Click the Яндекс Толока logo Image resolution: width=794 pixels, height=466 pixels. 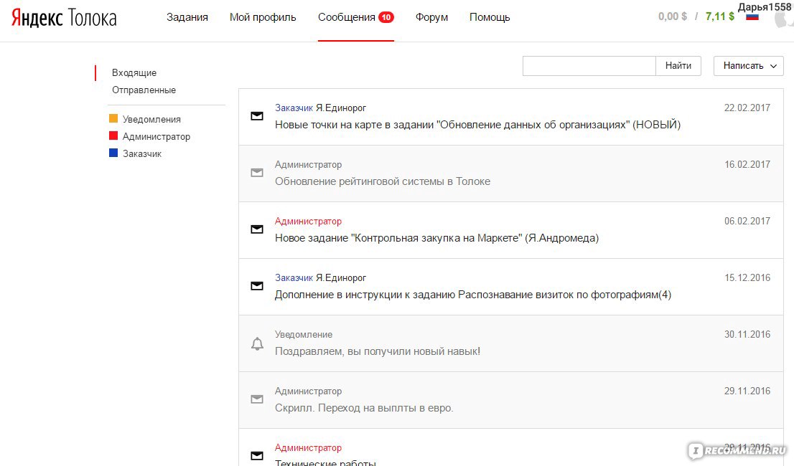click(x=64, y=18)
